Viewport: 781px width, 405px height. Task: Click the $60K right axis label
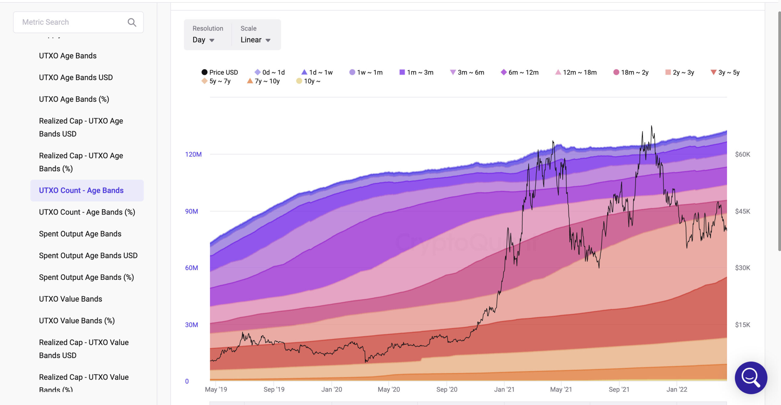(x=743, y=154)
